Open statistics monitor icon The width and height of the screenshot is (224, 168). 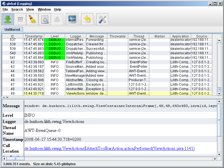72,19
